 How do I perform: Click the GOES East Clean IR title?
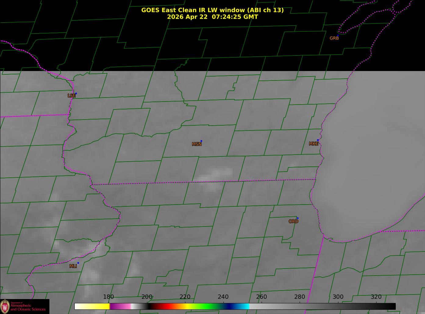(212, 10)
